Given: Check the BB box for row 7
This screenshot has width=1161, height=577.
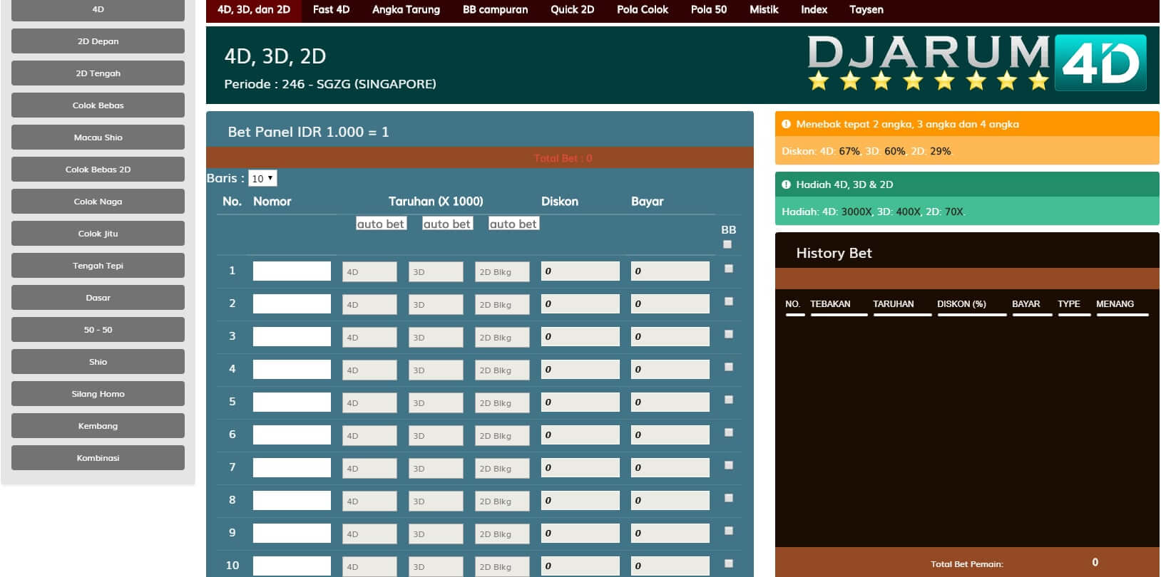Looking at the screenshot, I should pyautogui.click(x=728, y=465).
